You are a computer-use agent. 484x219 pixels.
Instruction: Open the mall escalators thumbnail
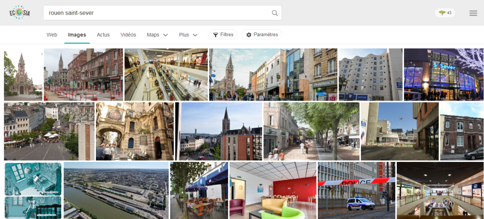166,74
